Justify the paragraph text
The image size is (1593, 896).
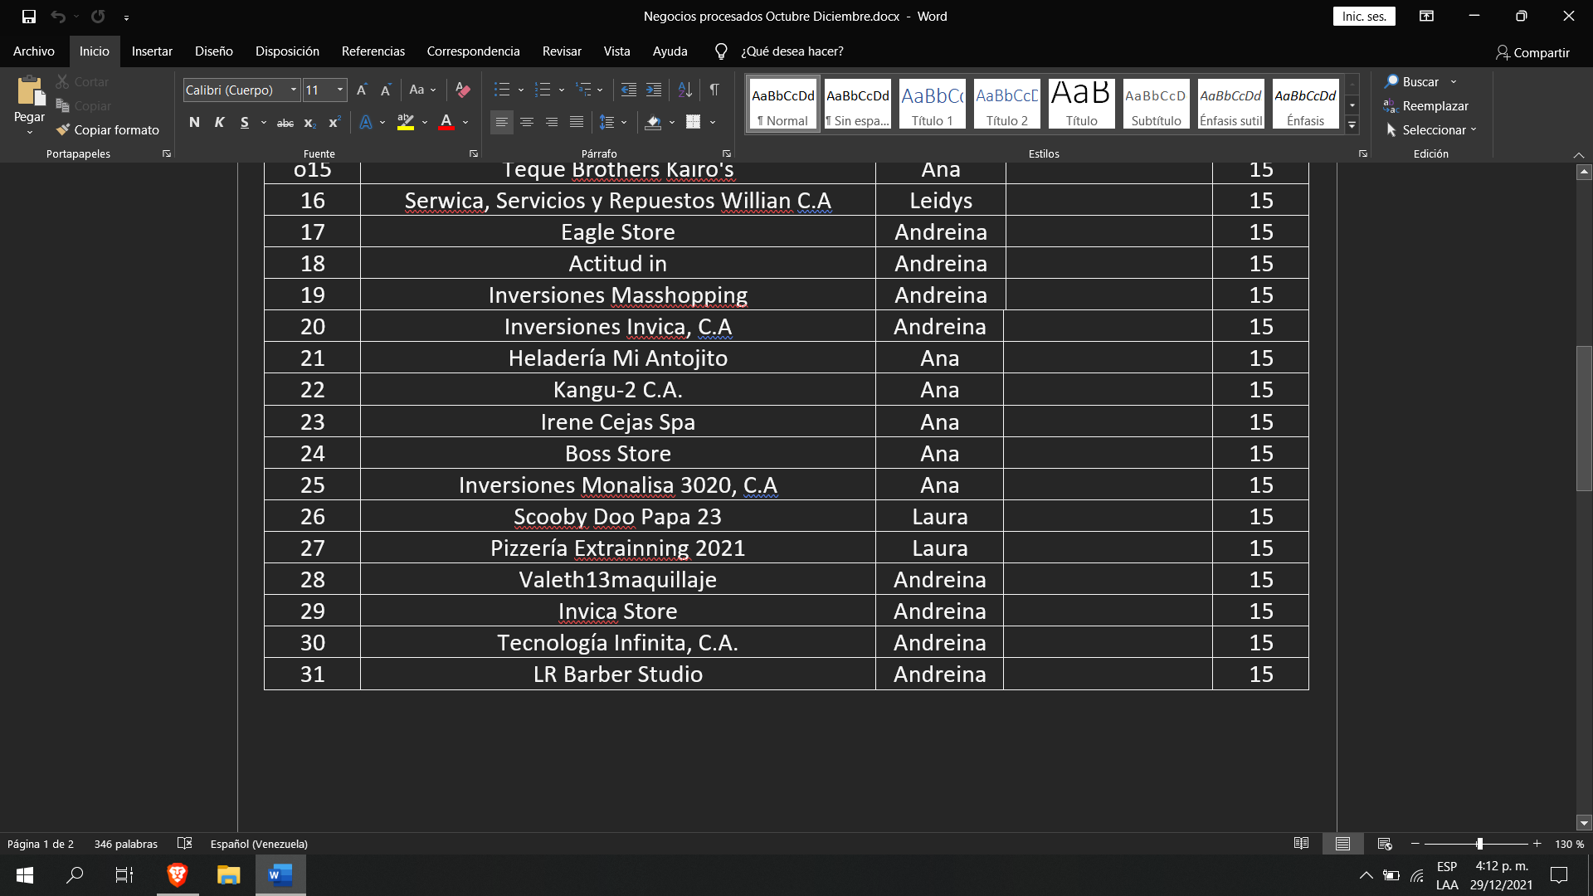point(577,123)
